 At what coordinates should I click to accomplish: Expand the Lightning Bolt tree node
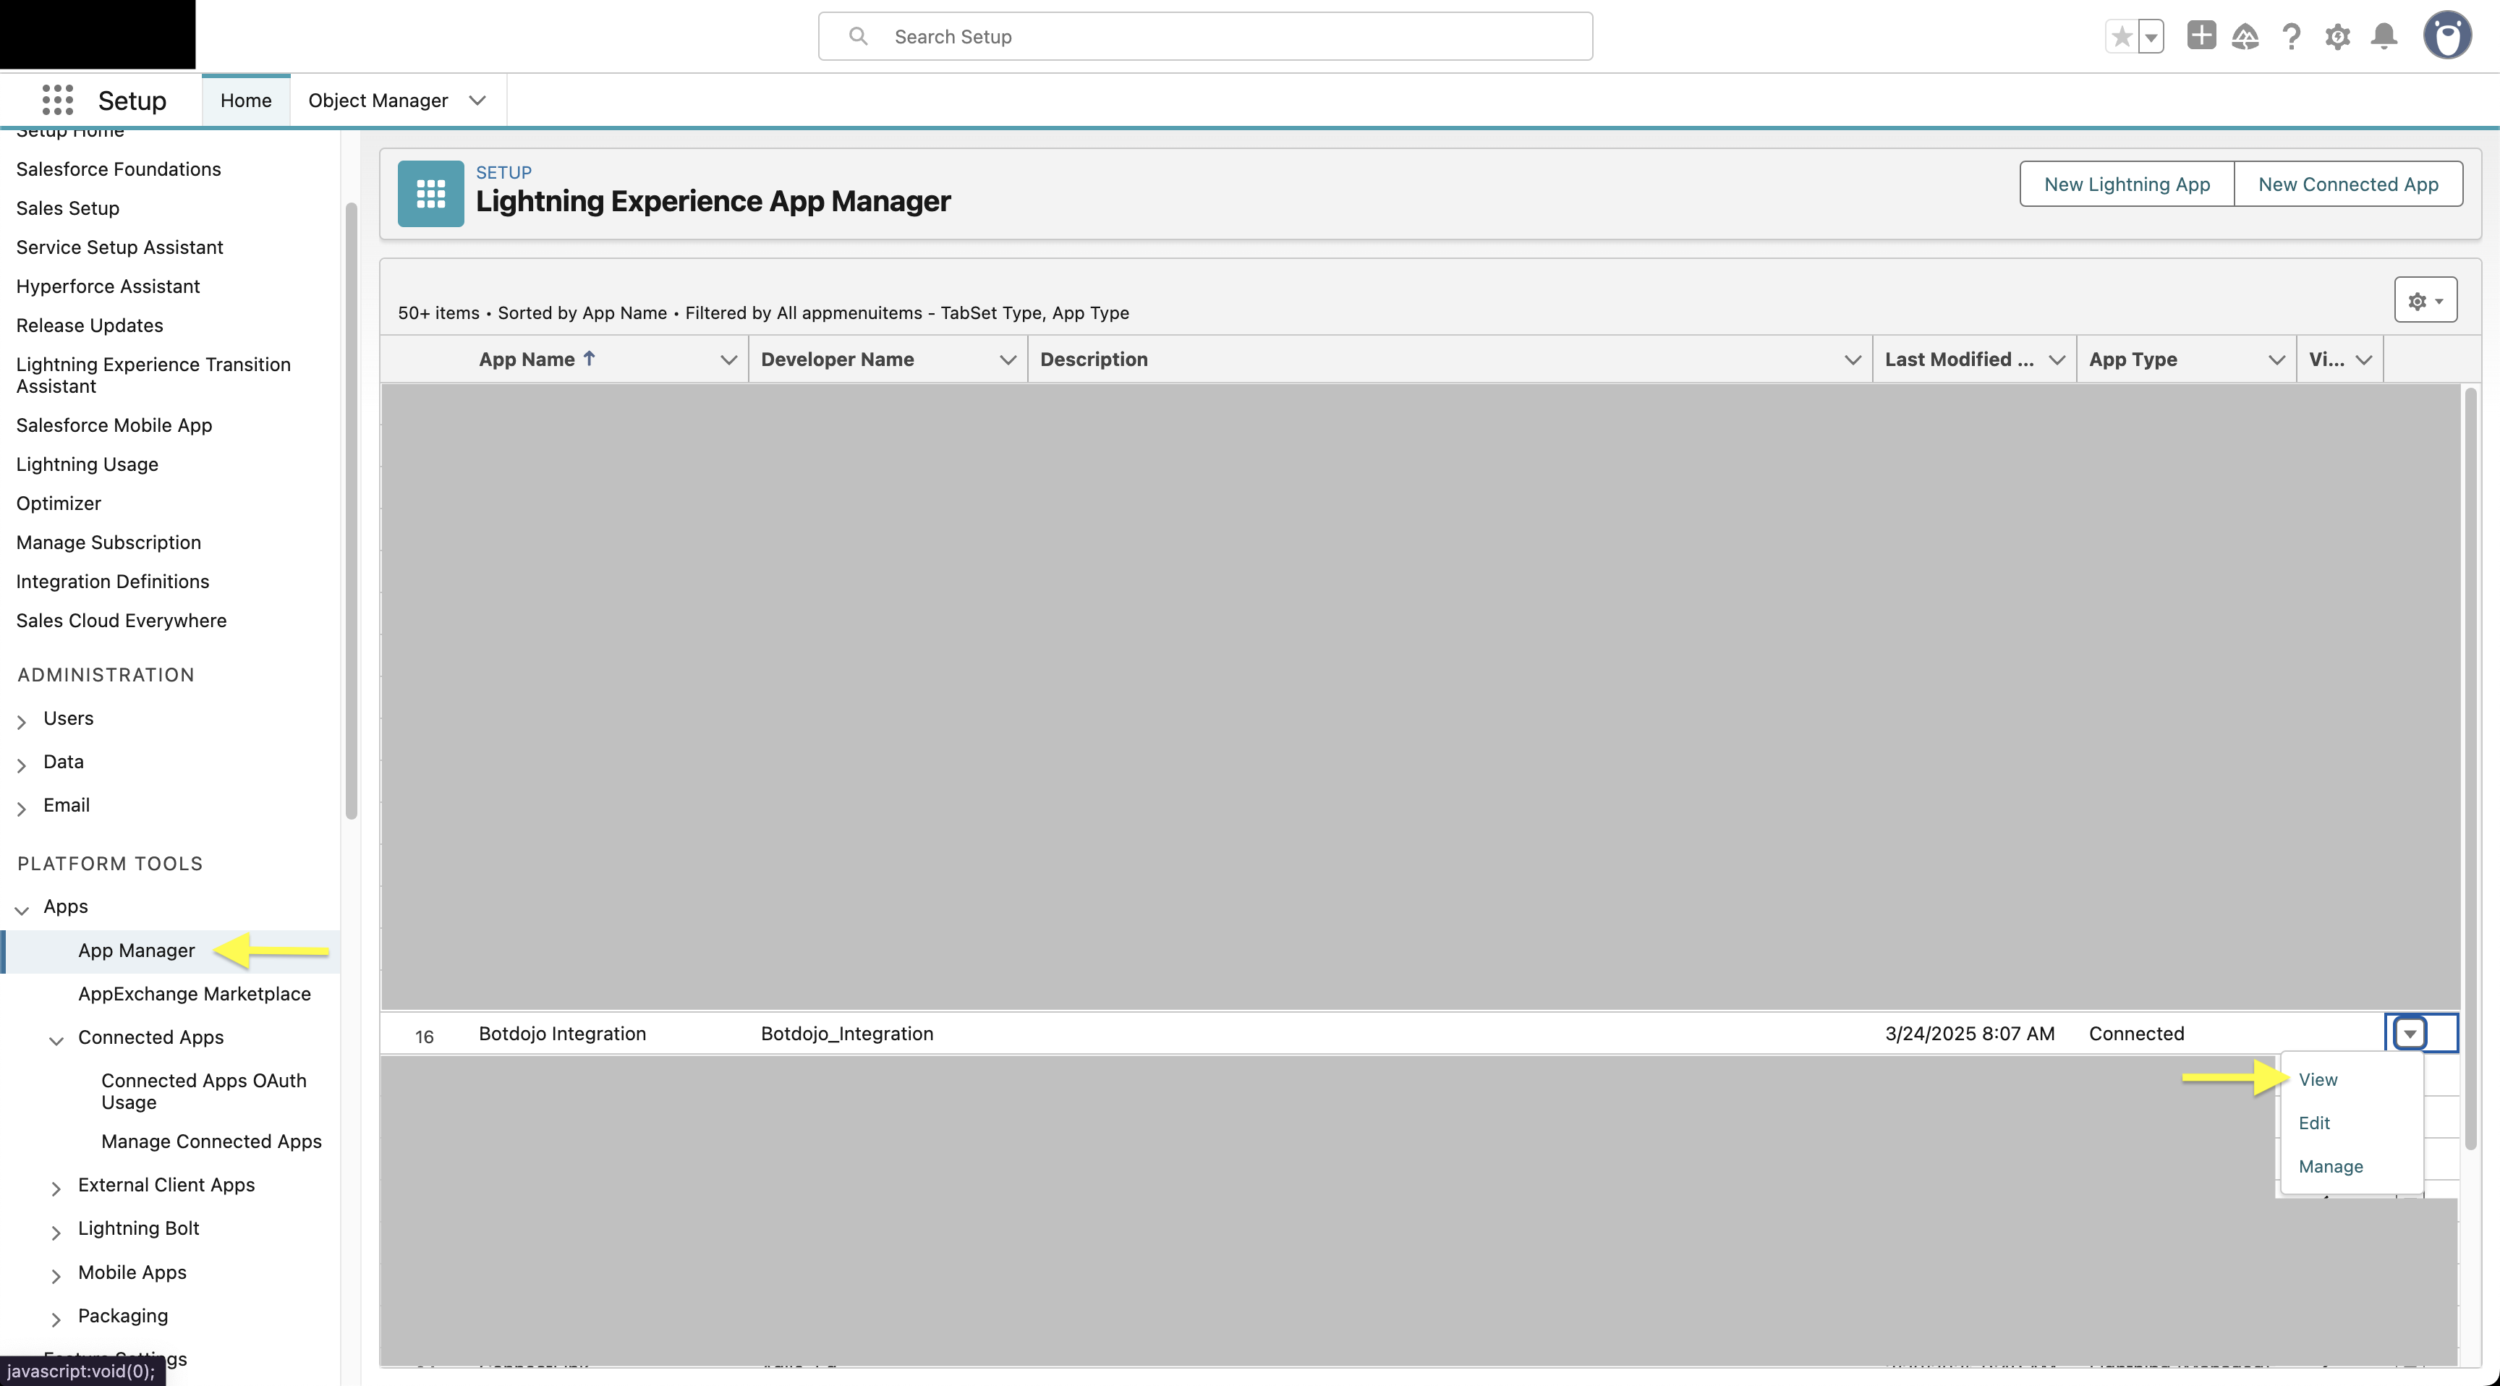[x=56, y=1232]
